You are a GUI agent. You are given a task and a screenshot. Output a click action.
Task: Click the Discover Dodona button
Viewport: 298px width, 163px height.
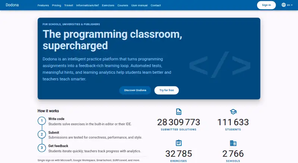[x=135, y=90]
